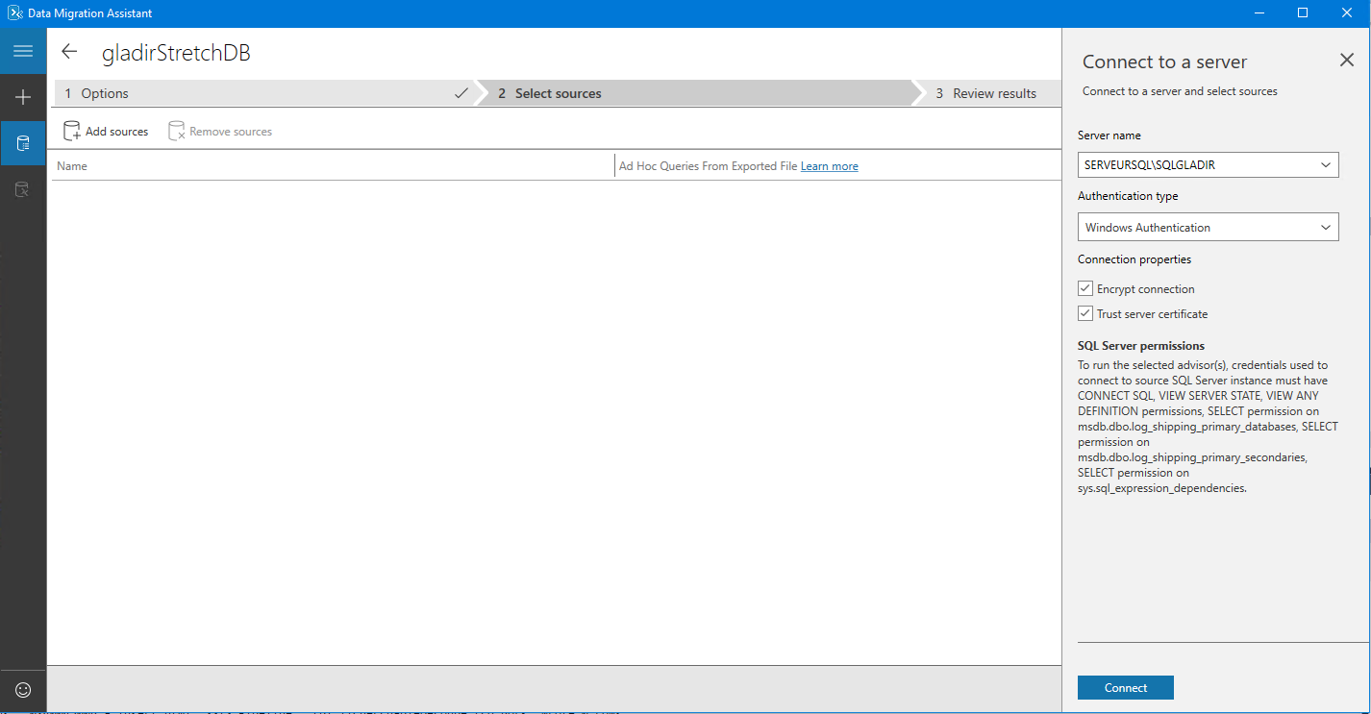Viewport: 1371px width, 714px height.
Task: Open the hamburger menu in sidebar
Action: 23,51
